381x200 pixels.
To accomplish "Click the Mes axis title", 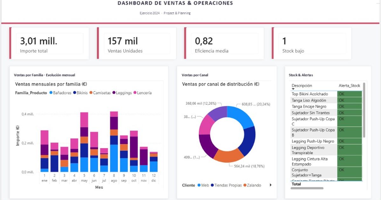I will [99, 187].
